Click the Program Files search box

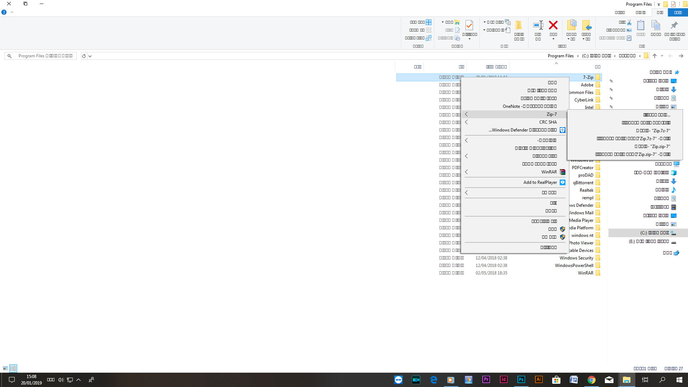tap(40, 56)
